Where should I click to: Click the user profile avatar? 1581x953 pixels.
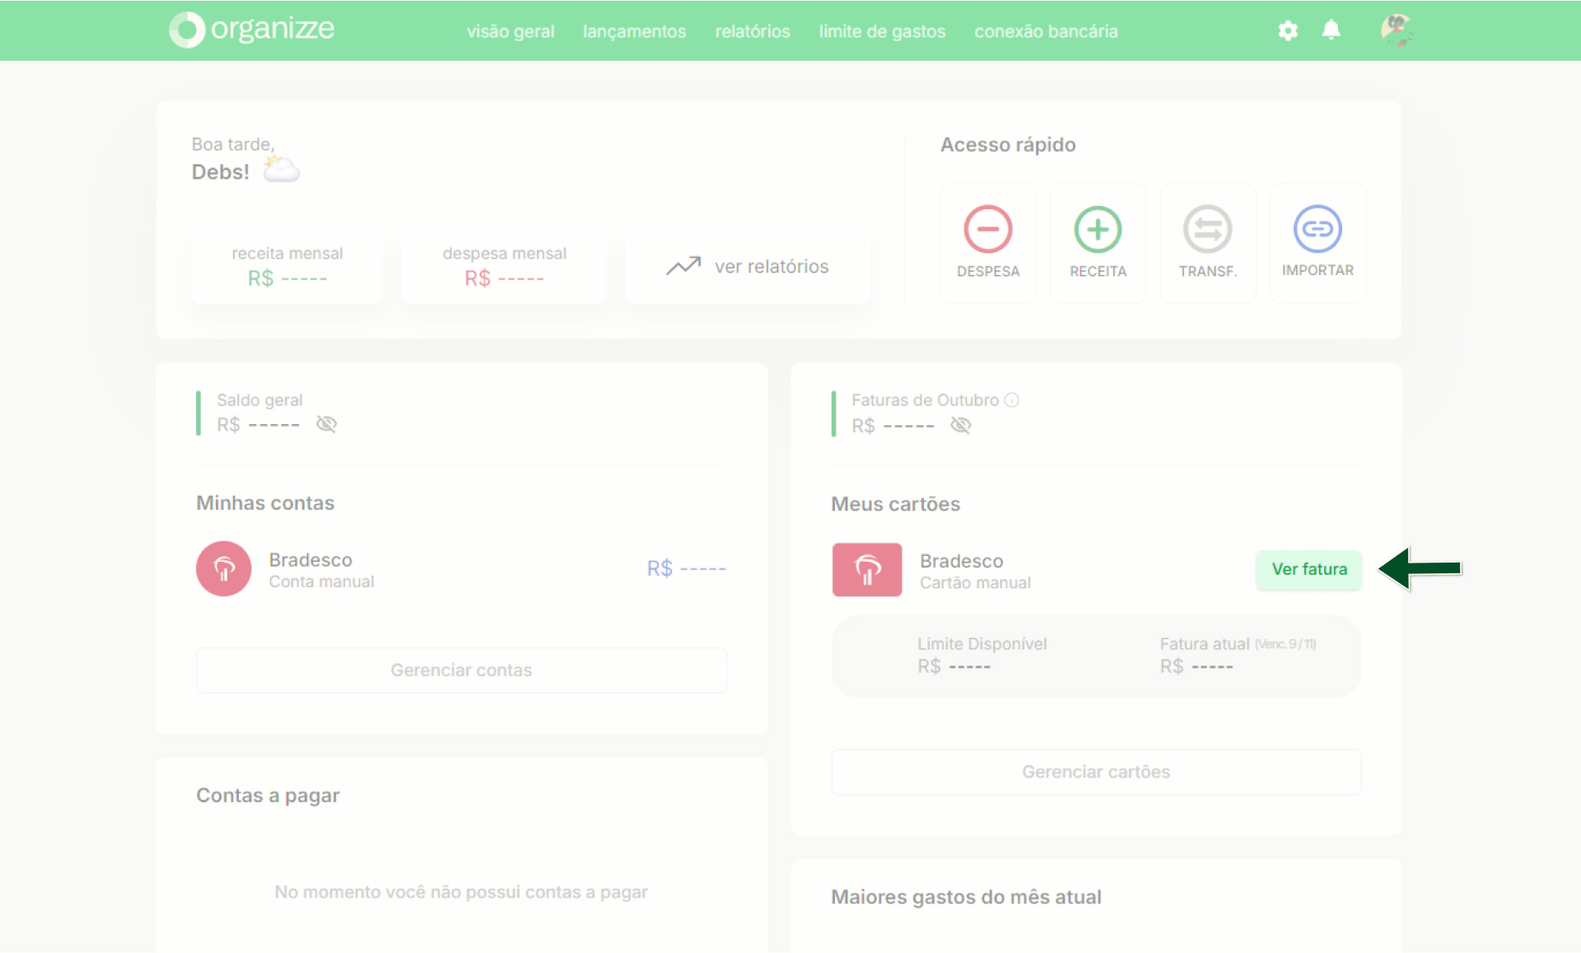pos(1396,30)
